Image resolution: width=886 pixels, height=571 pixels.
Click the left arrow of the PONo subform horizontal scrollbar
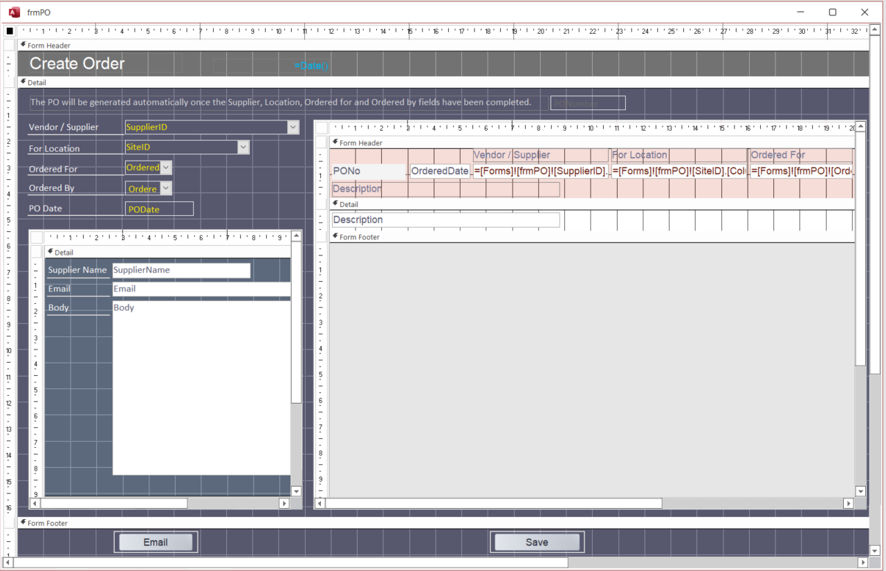321,503
